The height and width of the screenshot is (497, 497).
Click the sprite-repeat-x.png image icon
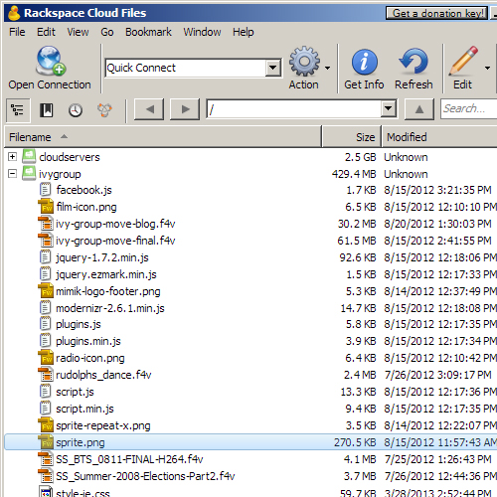tap(46, 425)
